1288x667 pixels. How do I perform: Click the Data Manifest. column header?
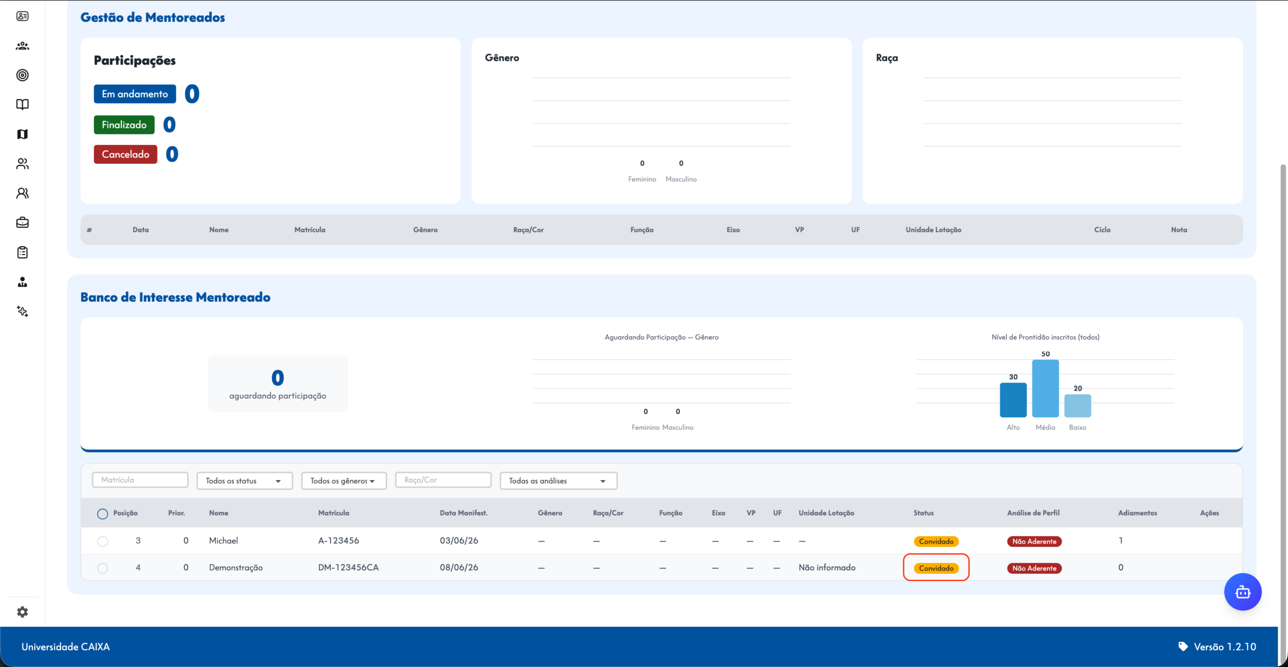coord(463,513)
